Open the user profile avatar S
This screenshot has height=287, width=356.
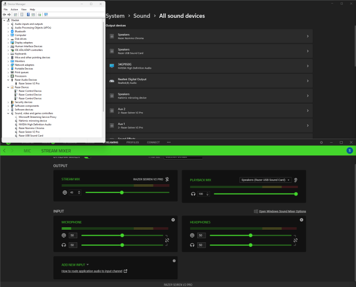350,150
